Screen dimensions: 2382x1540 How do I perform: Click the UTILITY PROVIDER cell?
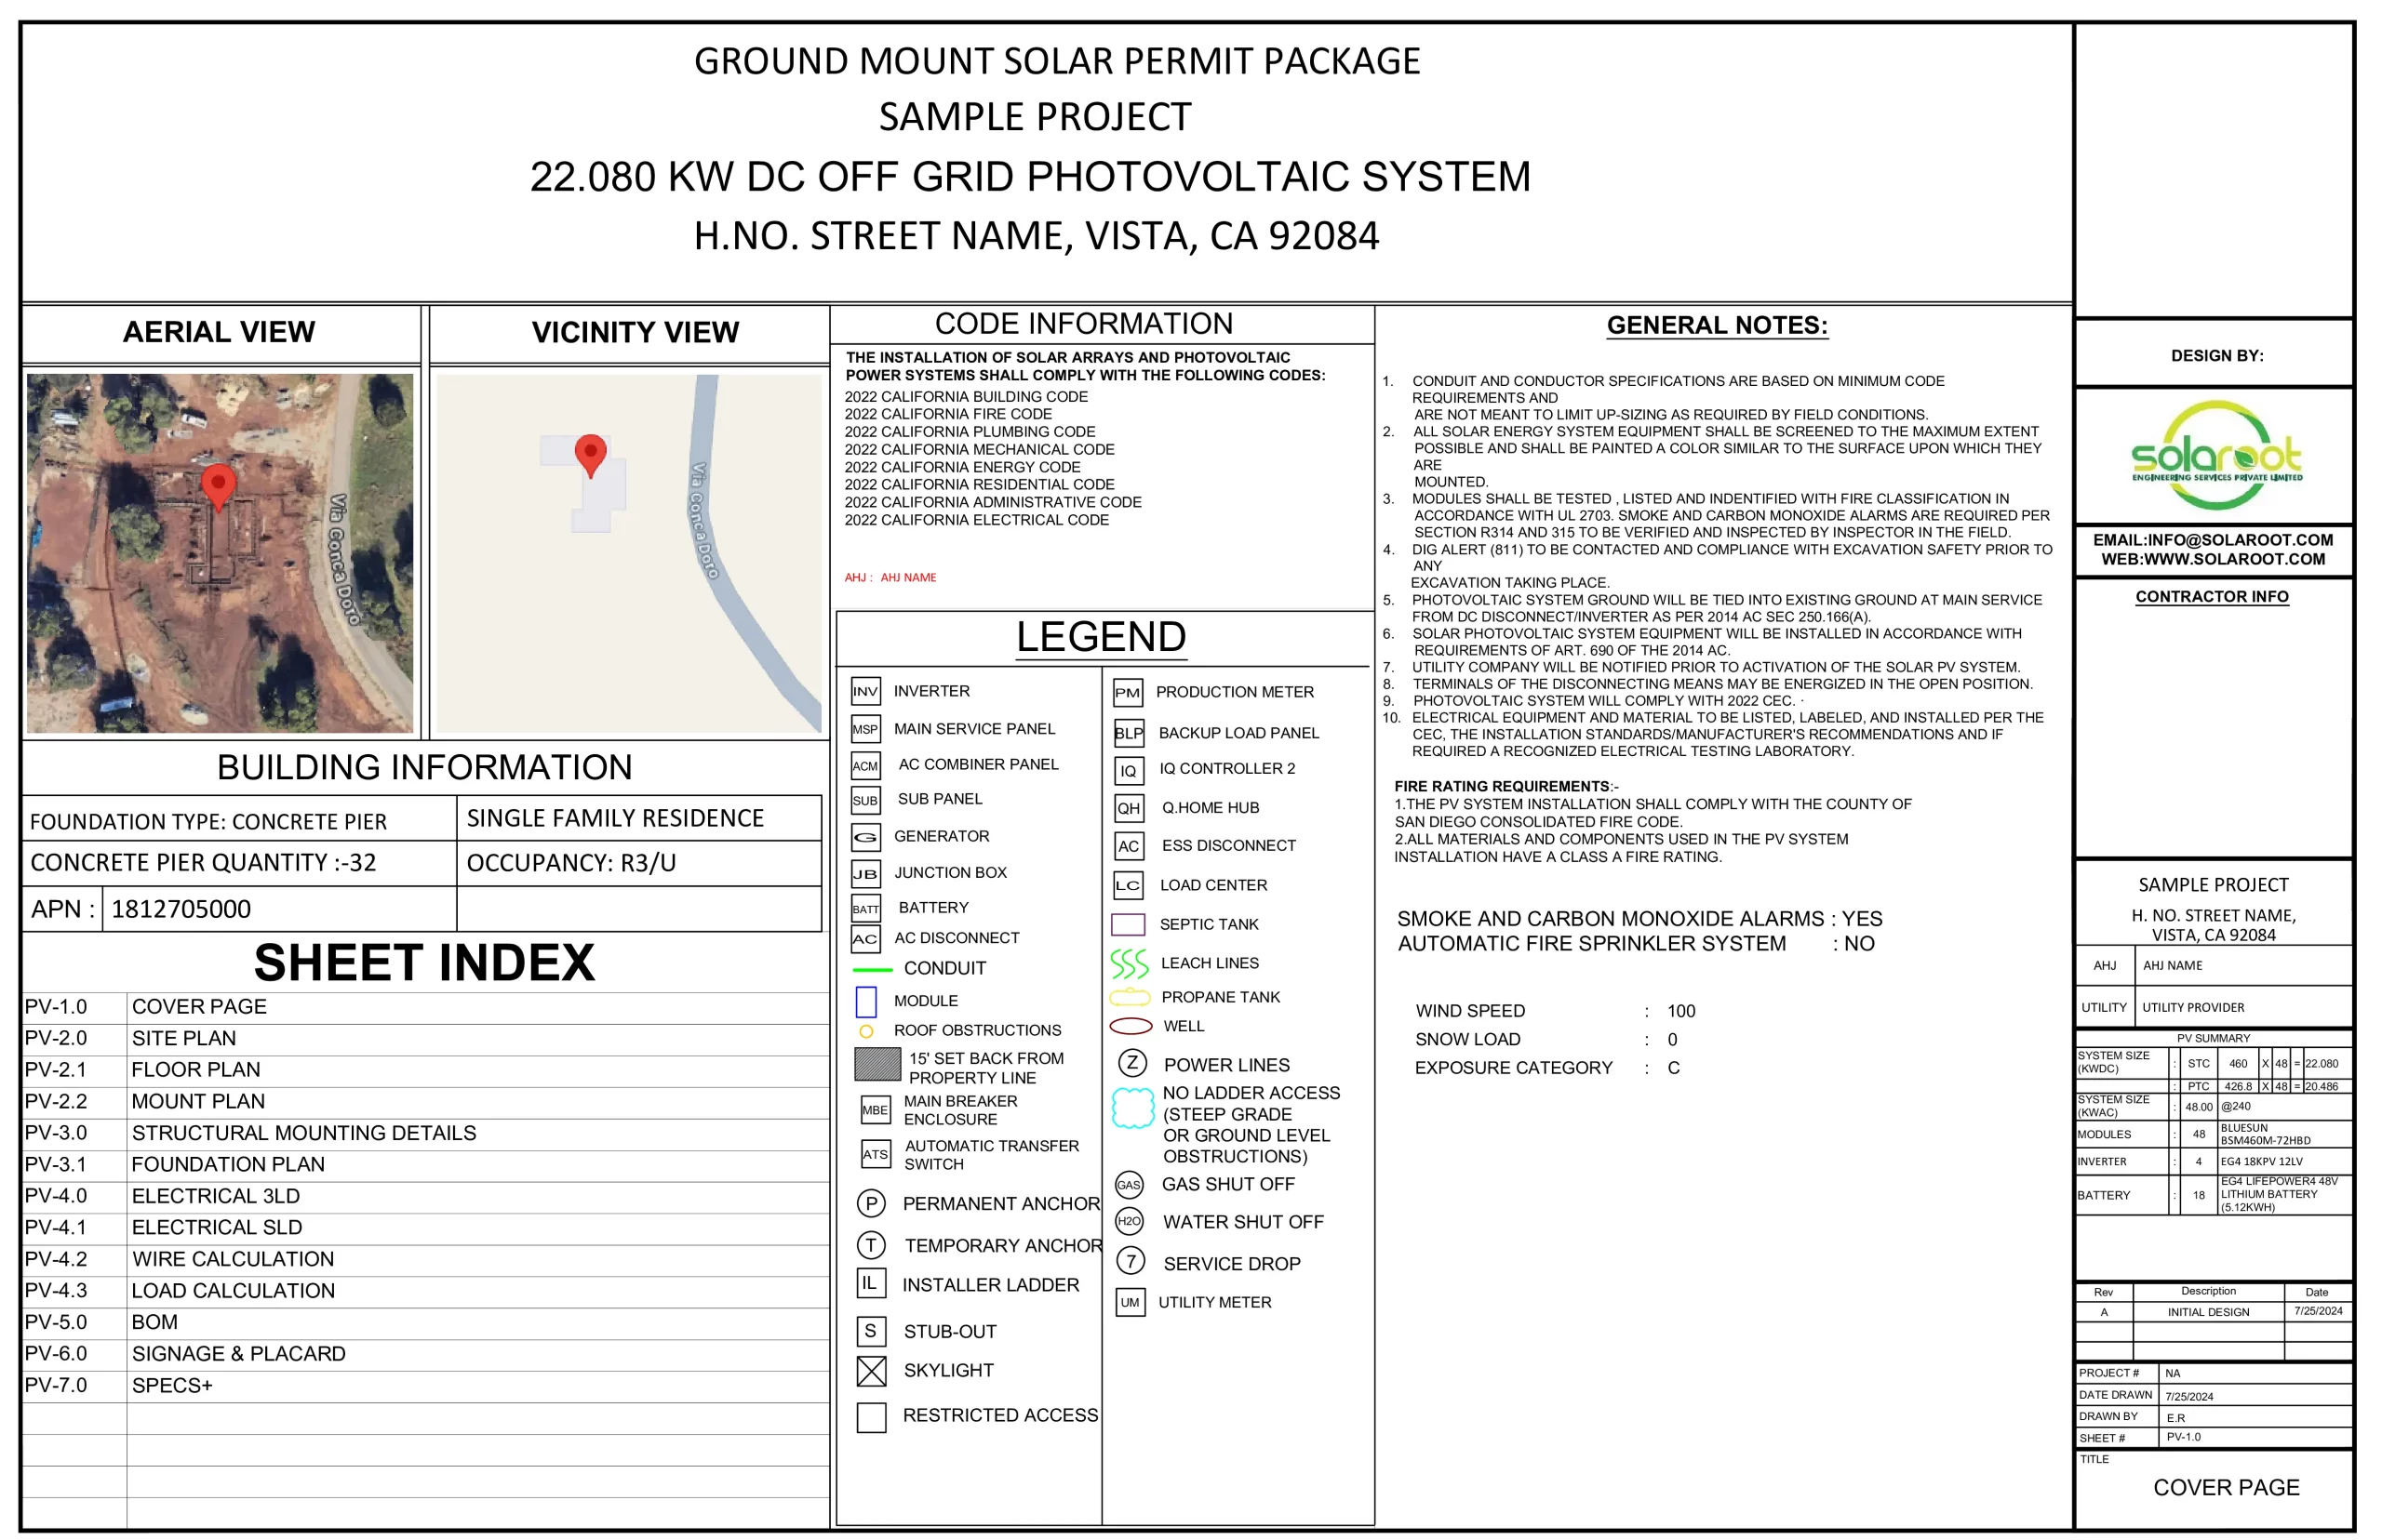tap(2244, 1007)
